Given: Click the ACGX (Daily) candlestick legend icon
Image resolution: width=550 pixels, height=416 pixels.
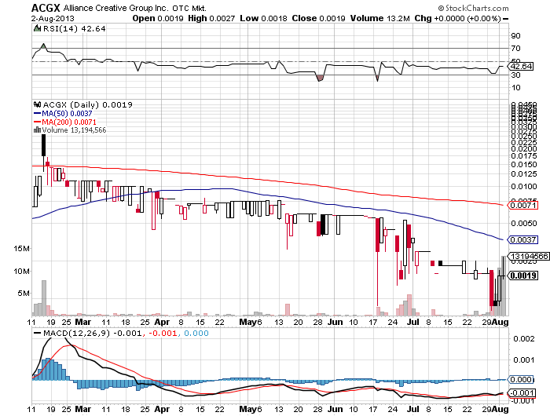Looking at the screenshot, I should coord(35,104).
